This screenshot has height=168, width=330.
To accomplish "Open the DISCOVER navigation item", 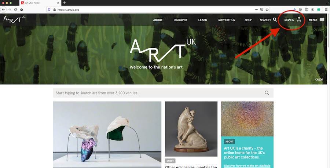I will coord(180,20).
